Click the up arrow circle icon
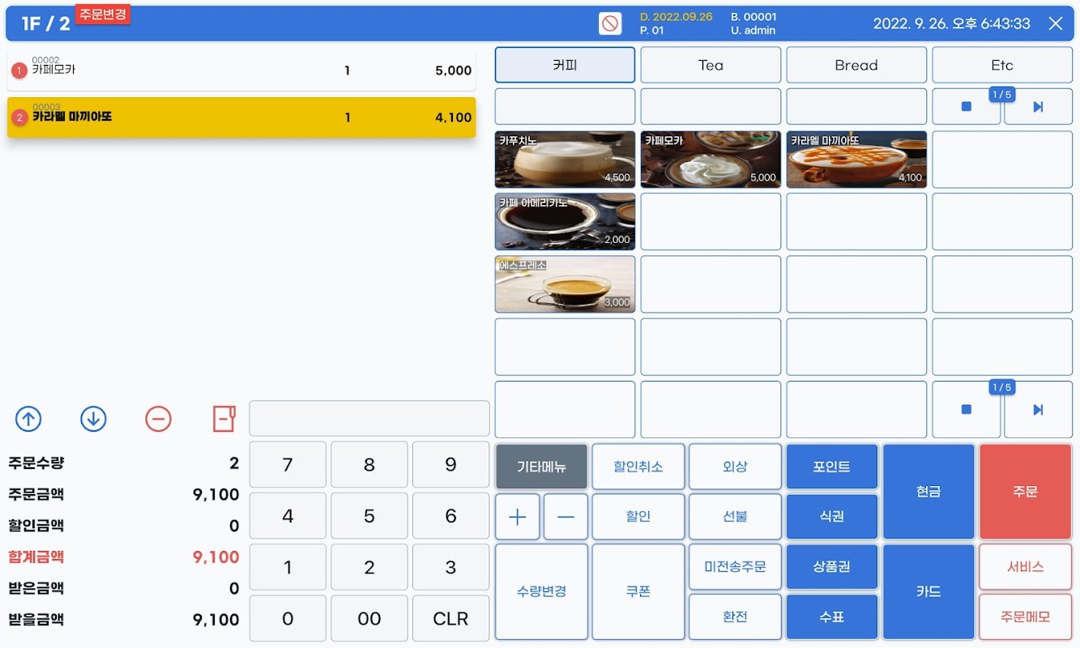The width and height of the screenshot is (1080, 648). pos(28,419)
